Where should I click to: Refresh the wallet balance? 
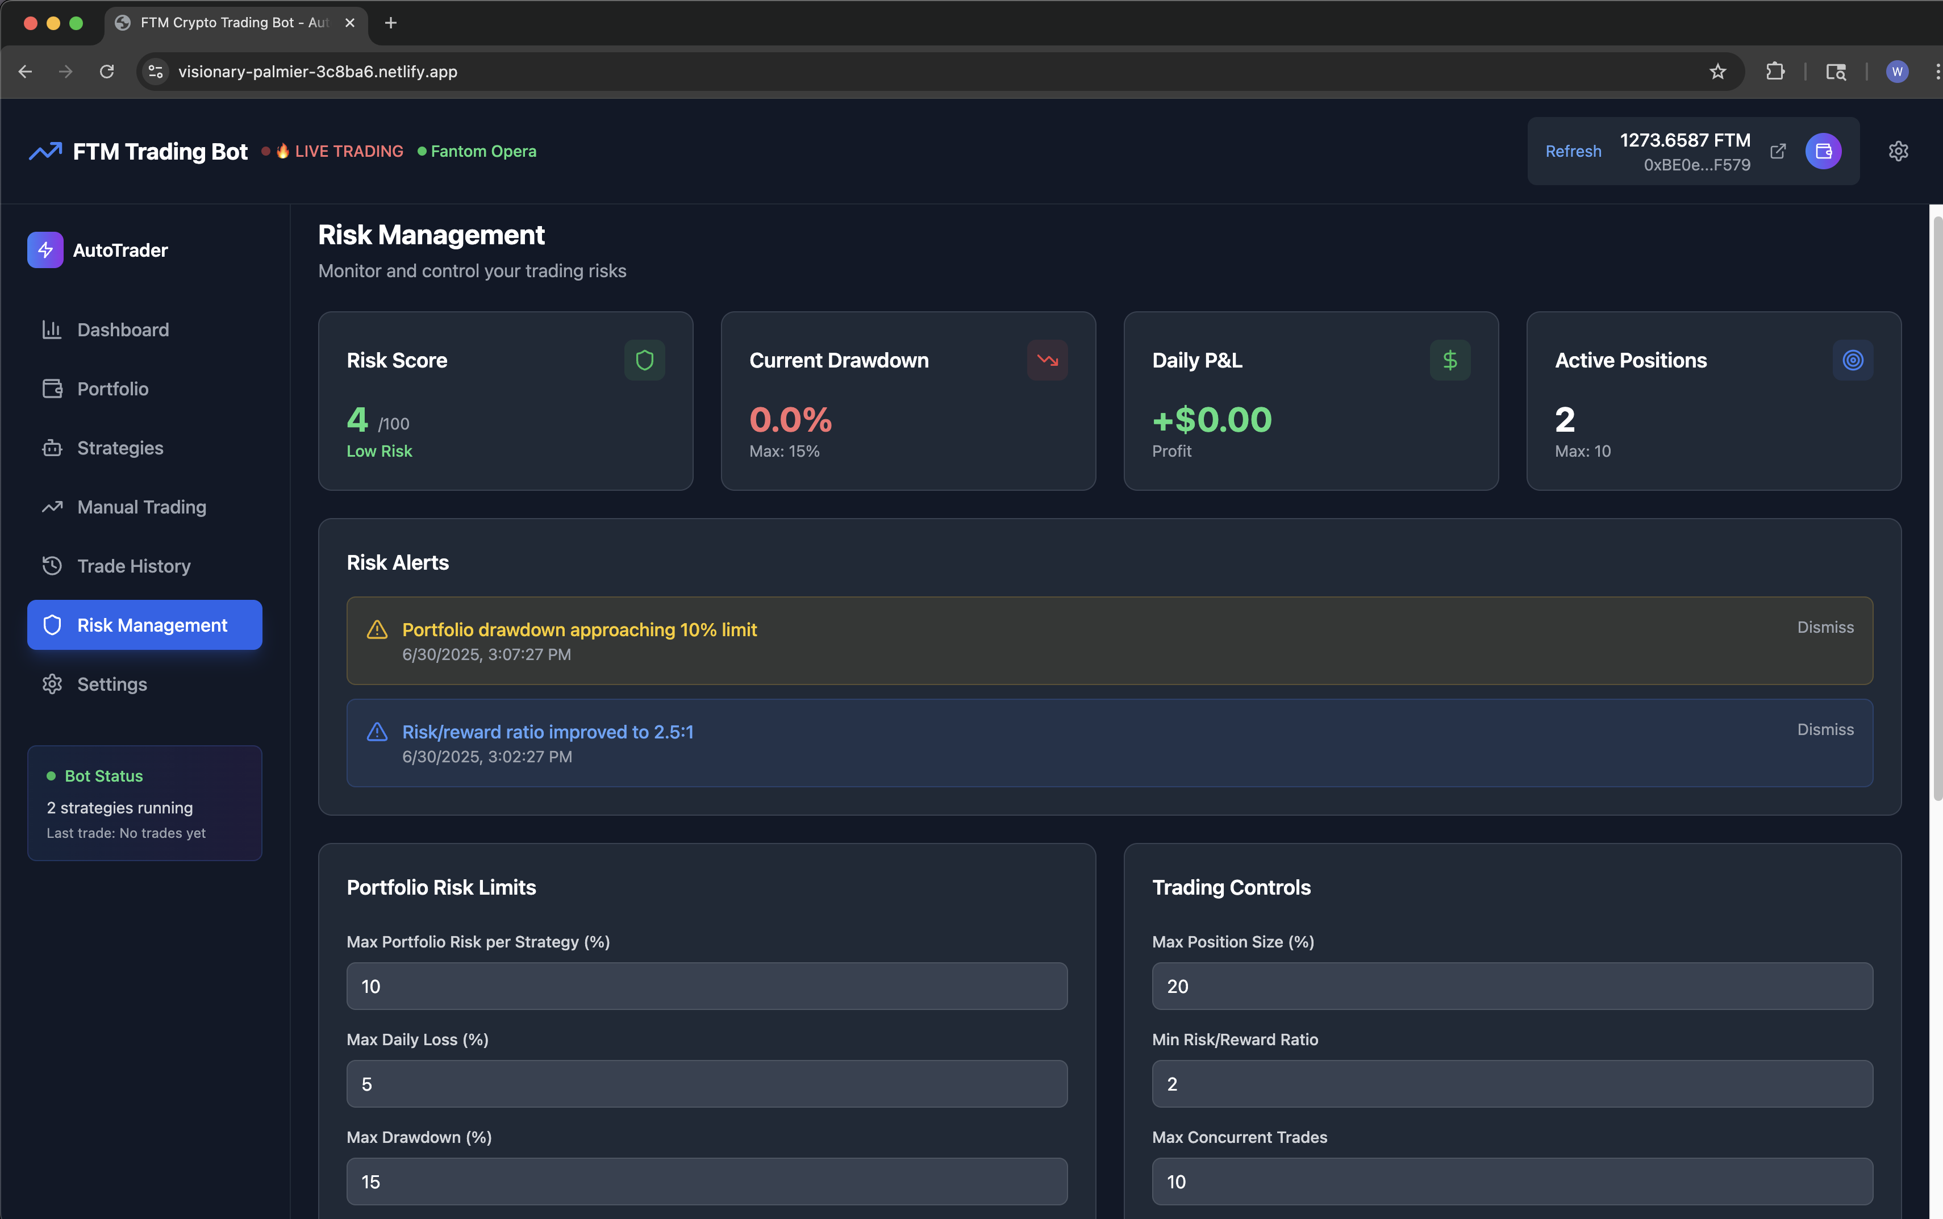[x=1572, y=151]
